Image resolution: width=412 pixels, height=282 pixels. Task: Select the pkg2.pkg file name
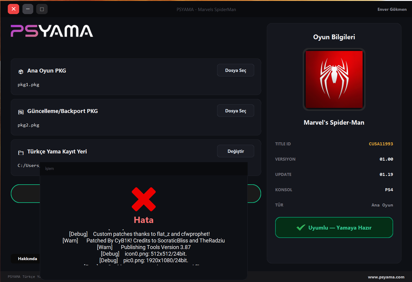point(28,125)
